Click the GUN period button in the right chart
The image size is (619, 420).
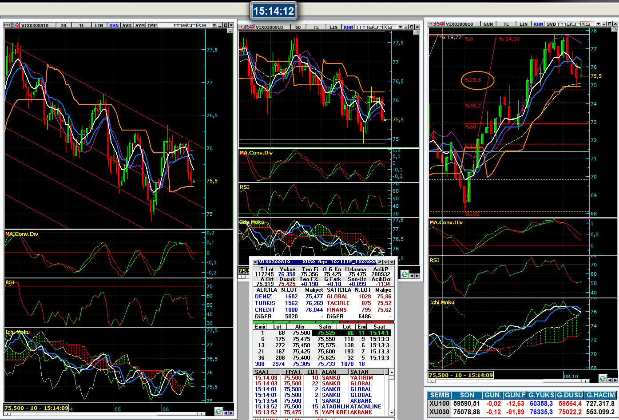[488, 24]
